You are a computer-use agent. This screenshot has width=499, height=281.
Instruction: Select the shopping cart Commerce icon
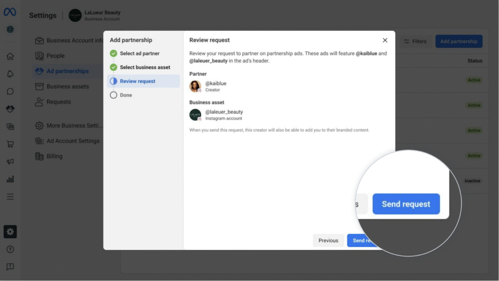10,144
